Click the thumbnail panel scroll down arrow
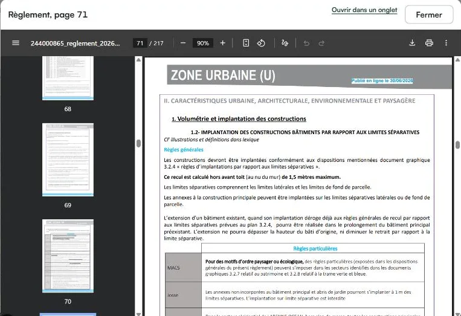The image size is (461, 316). (138, 314)
